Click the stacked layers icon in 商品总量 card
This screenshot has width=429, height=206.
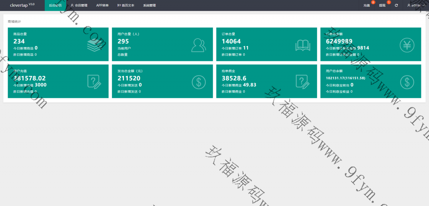click(94, 45)
